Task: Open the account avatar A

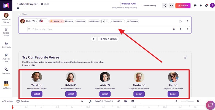Action: point(212,5)
